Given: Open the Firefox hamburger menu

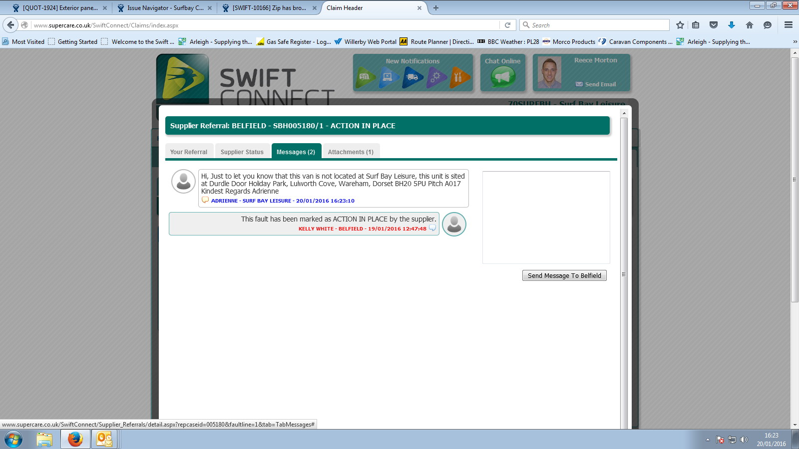Looking at the screenshot, I should click(x=789, y=25).
